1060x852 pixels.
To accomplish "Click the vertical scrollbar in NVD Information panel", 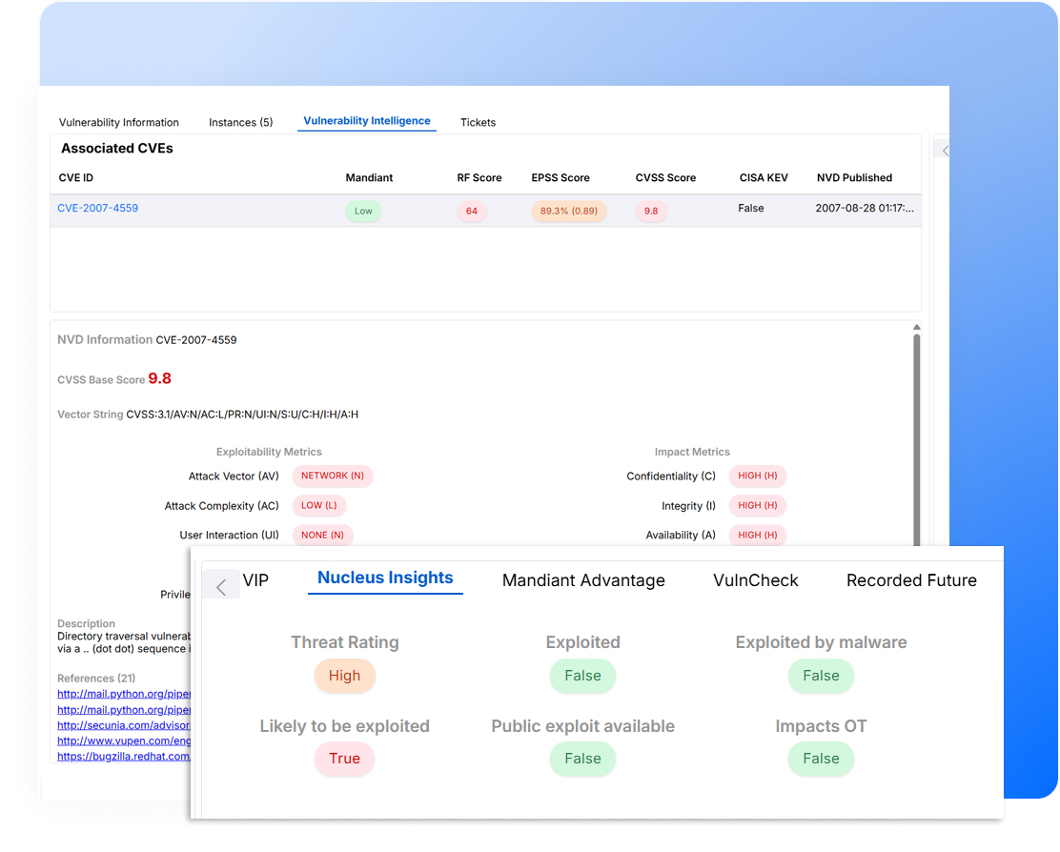I will point(916,438).
